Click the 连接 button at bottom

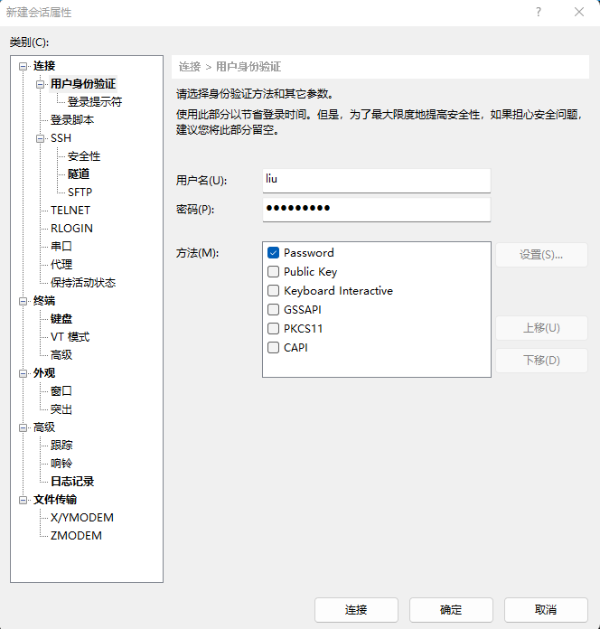(356, 610)
